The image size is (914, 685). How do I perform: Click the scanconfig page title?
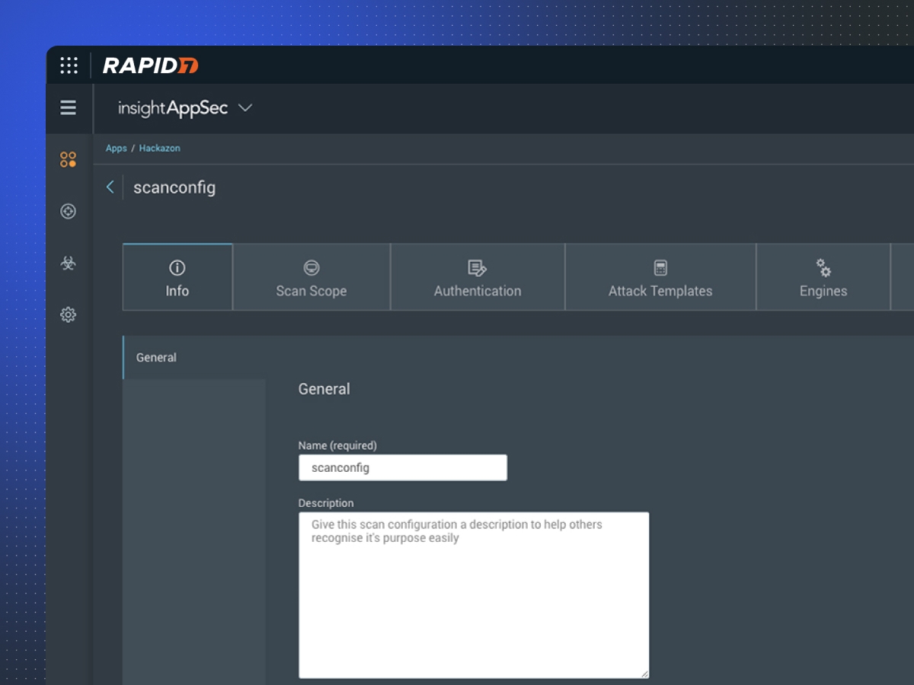click(174, 187)
